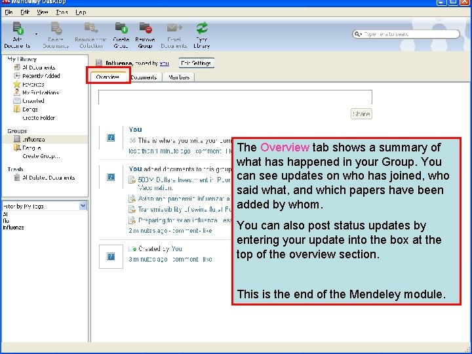The height and width of the screenshot is (354, 472).
Task: Click the avatar beside your comment post
Action: point(111,138)
